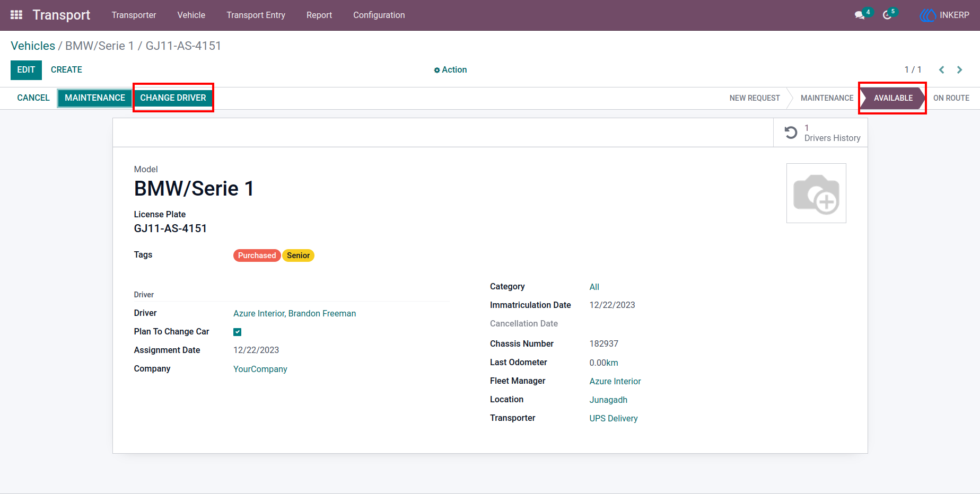Open the activities clock icon
This screenshot has width=980, height=494.
(887, 15)
